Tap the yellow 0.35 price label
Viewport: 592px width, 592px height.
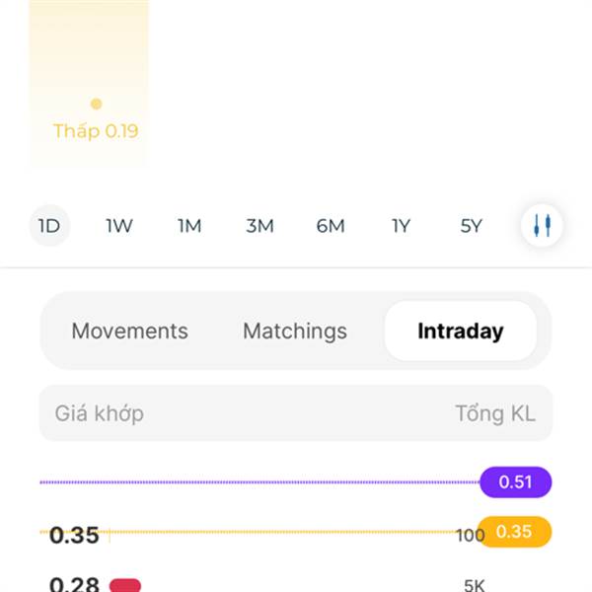tap(513, 532)
